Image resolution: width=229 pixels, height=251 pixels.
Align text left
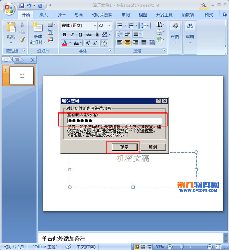tap(120, 42)
